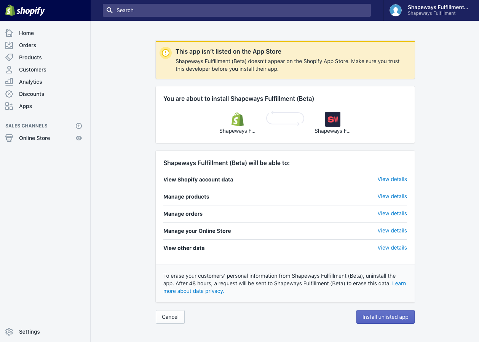Click the Analytics bar chart icon
The image size is (479, 342).
tap(9, 82)
